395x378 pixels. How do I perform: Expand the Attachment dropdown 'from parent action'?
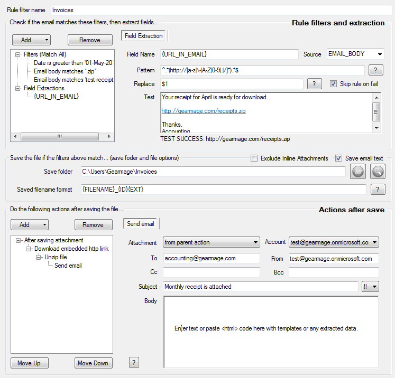pos(255,242)
